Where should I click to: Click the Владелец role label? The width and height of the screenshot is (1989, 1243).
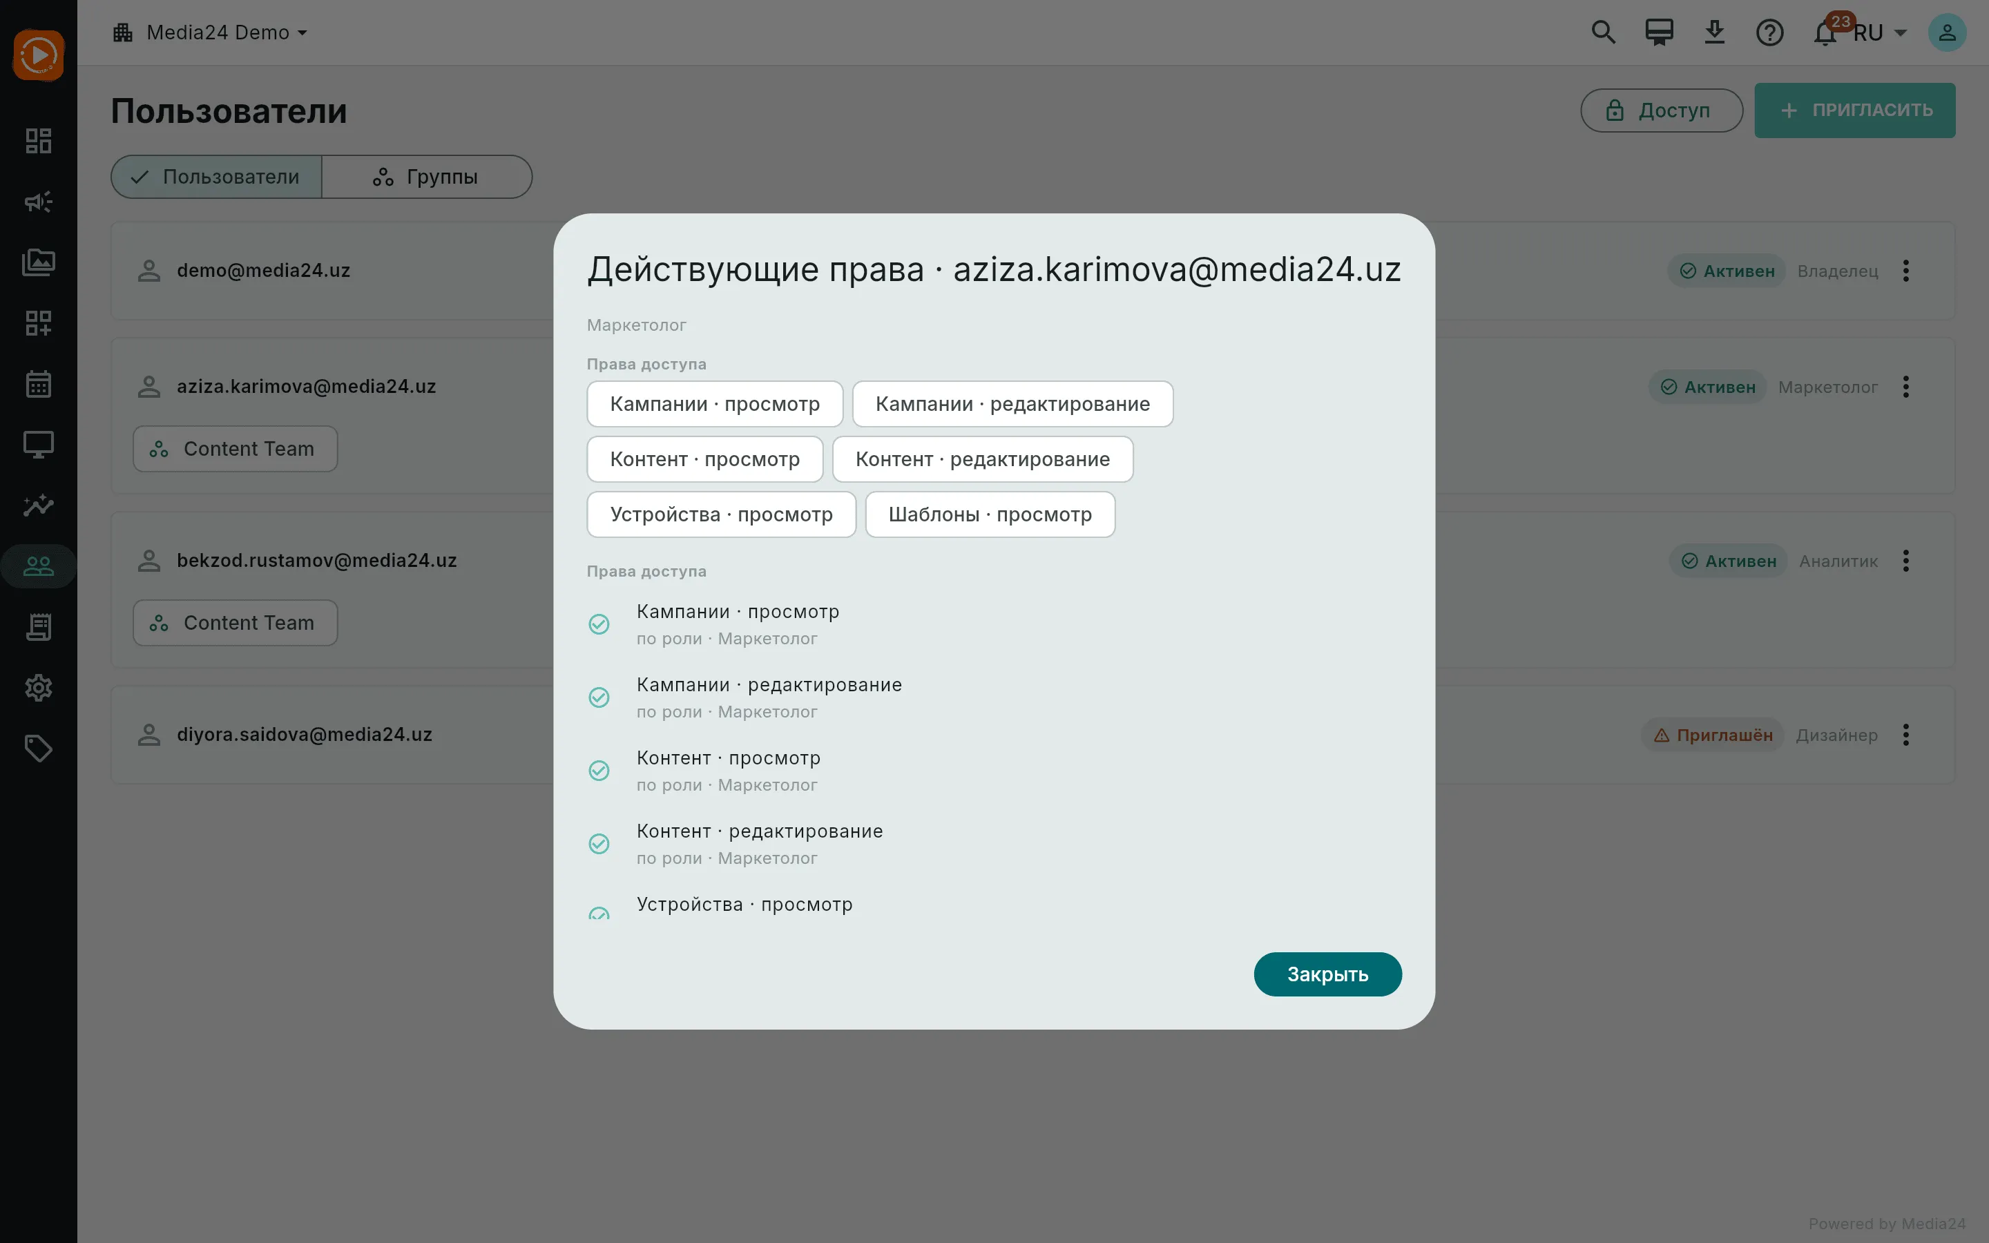click(x=1837, y=271)
